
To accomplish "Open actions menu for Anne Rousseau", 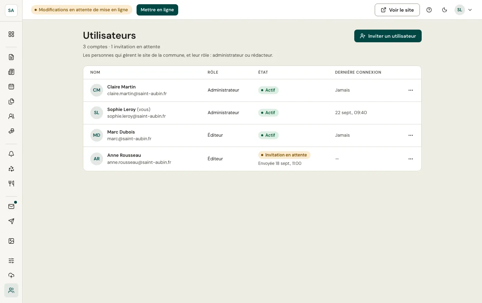I will tap(411, 159).
